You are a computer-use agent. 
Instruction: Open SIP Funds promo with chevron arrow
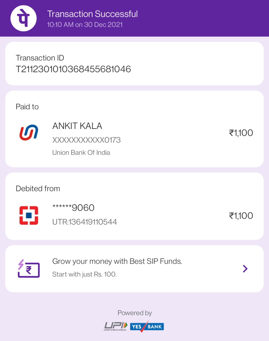pyautogui.click(x=245, y=269)
